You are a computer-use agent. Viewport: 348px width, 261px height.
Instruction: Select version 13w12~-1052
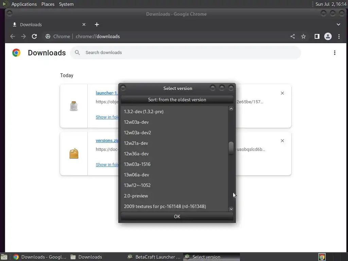(174, 185)
